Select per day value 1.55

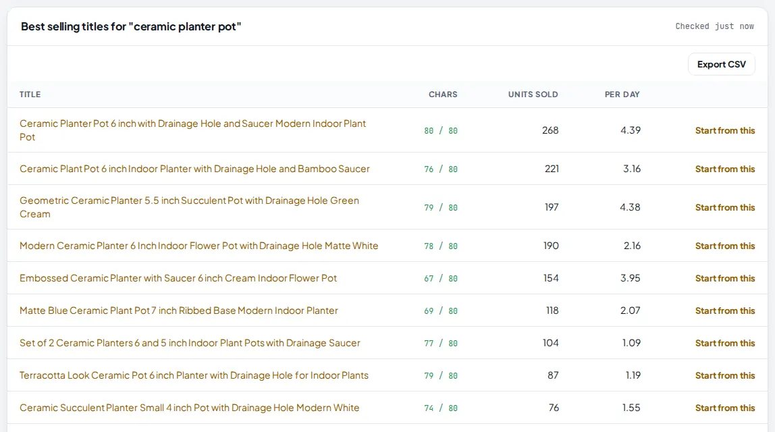coord(631,408)
